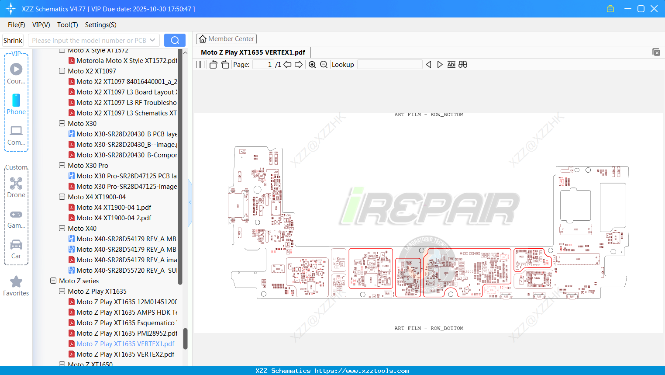Open Moto X4 XT1900-04 2.pdf
The image size is (665, 375).
pyautogui.click(x=110, y=218)
